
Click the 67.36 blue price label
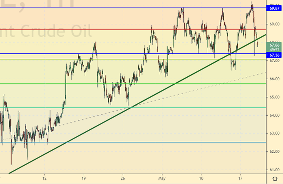(274, 54)
